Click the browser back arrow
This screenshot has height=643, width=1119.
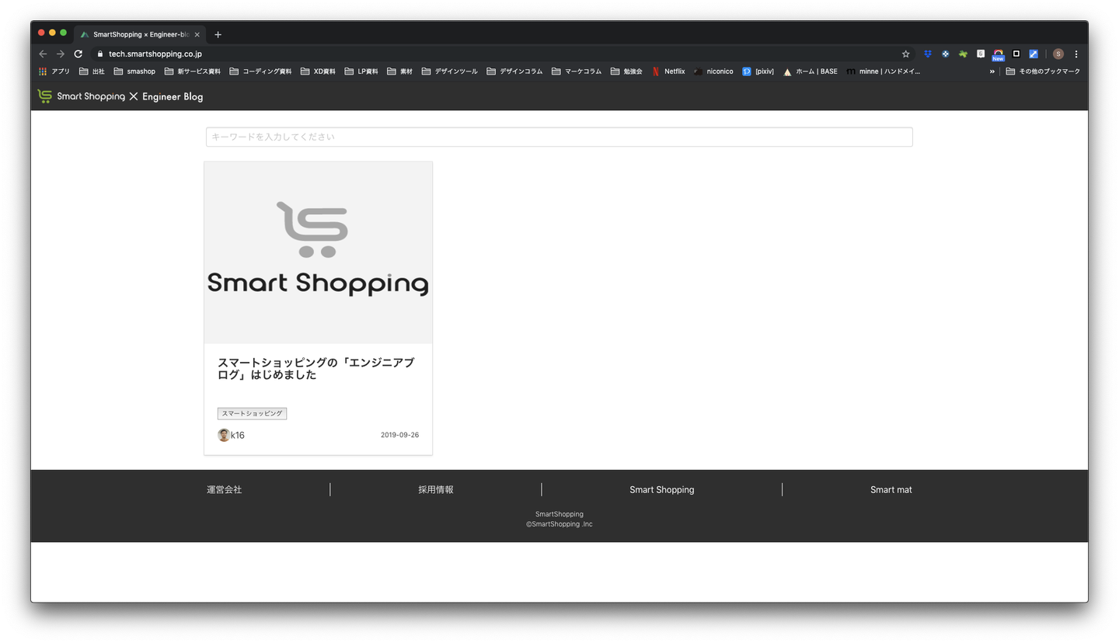click(x=43, y=54)
